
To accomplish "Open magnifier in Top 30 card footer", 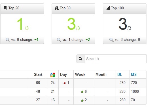I will 59,40.
